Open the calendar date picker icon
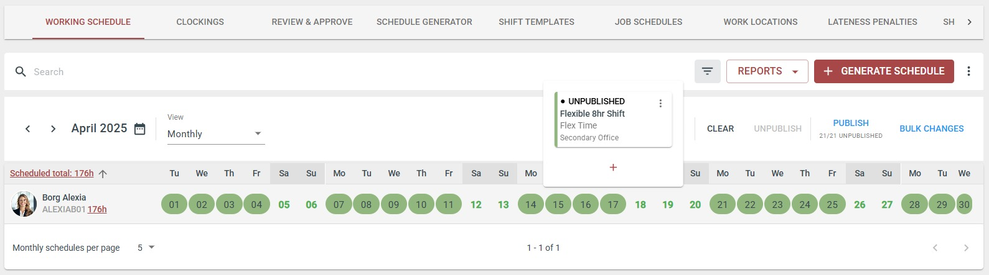 point(140,128)
